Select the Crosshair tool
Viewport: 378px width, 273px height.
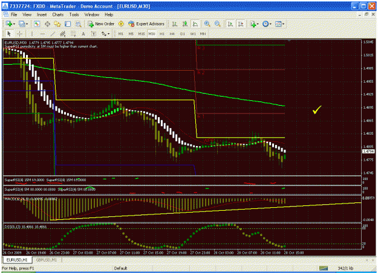pos(19,34)
